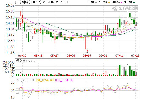Click the last red volume bar at 07-23
142x99 pixels.
click(x=136, y=74)
